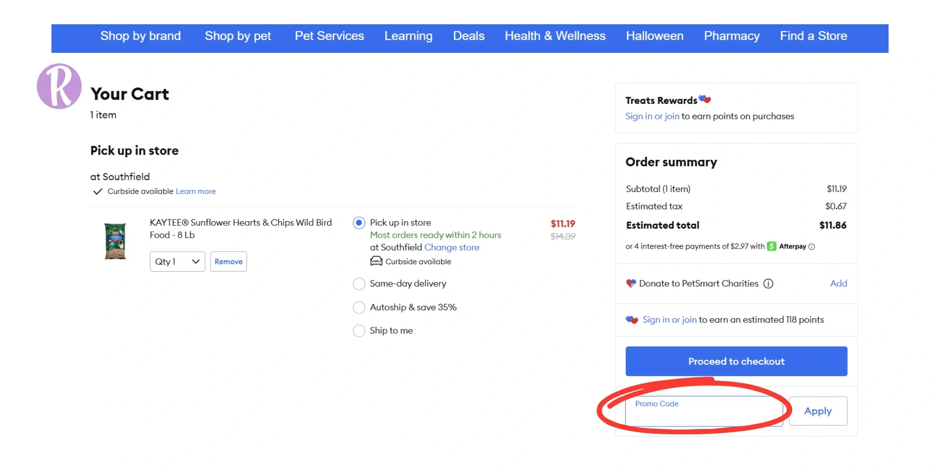Click Sign in or join under Treats Rewards
This screenshot has width=940, height=470.
point(652,116)
